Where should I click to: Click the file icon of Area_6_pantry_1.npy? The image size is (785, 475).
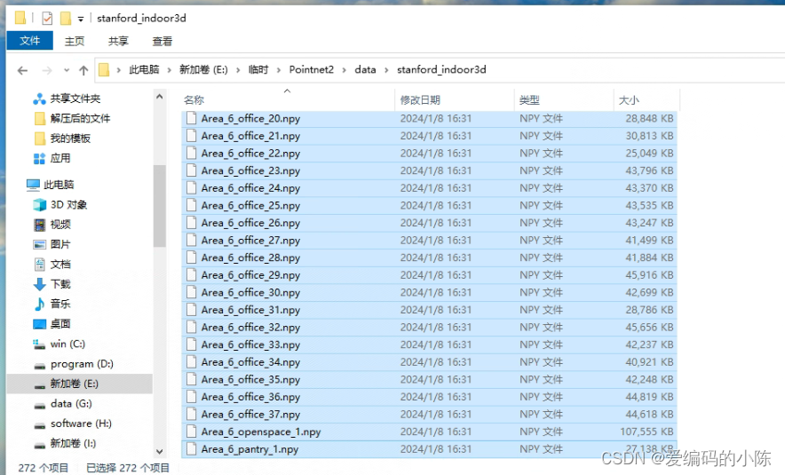tap(191, 449)
